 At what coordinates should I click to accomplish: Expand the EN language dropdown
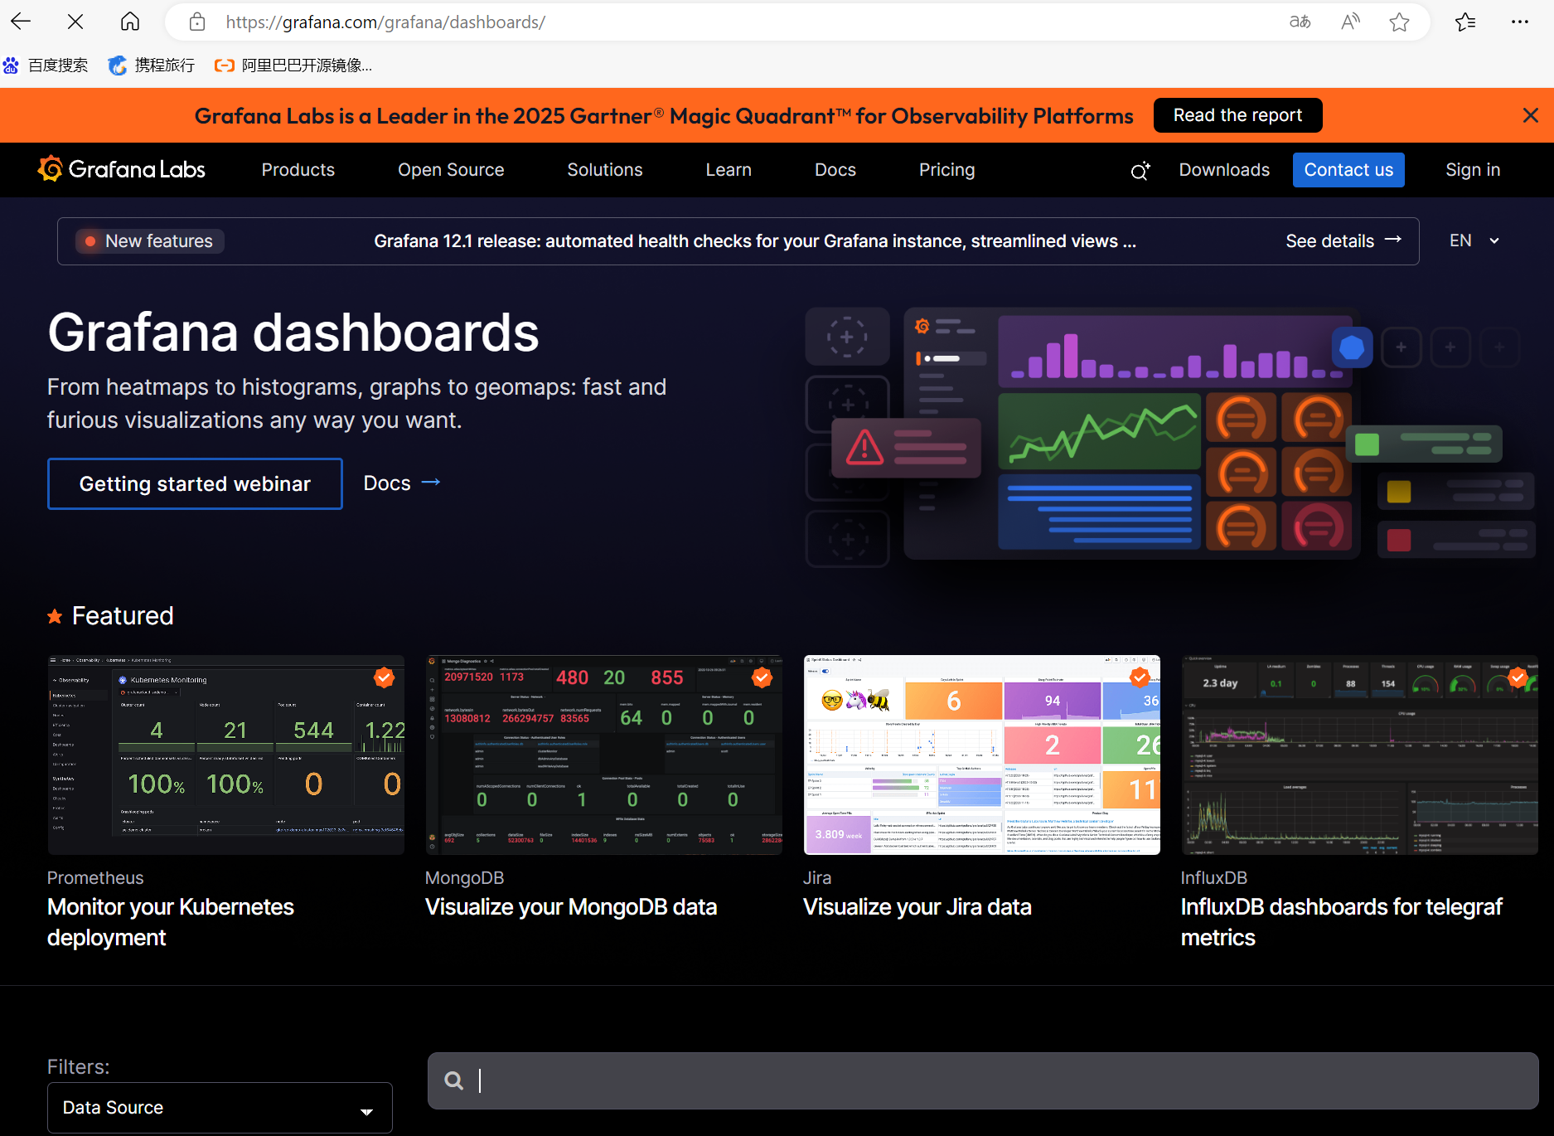[1474, 240]
